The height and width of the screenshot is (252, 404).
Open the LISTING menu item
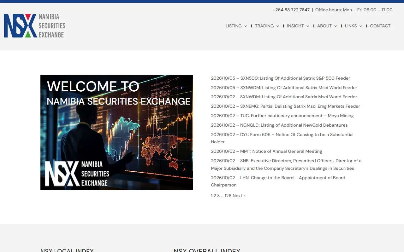[x=234, y=26]
